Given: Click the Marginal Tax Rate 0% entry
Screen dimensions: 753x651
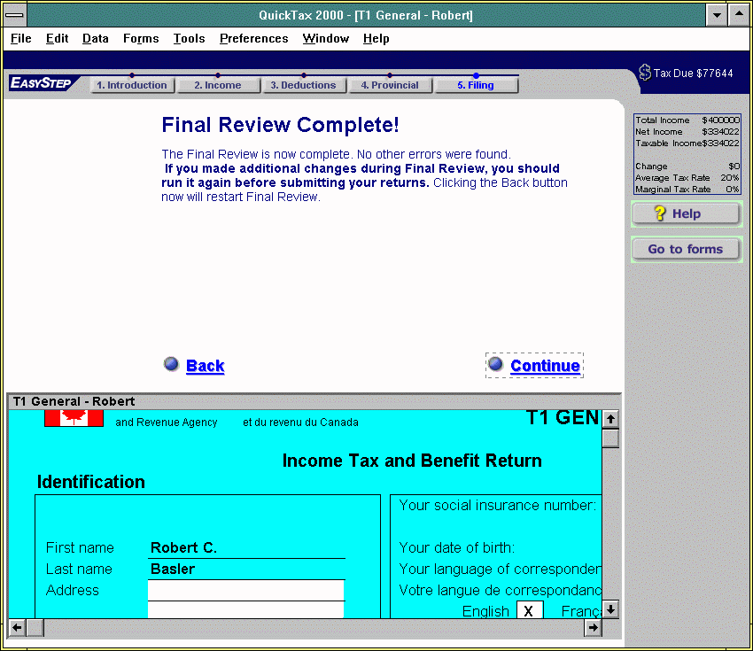Looking at the screenshot, I should click(x=687, y=190).
